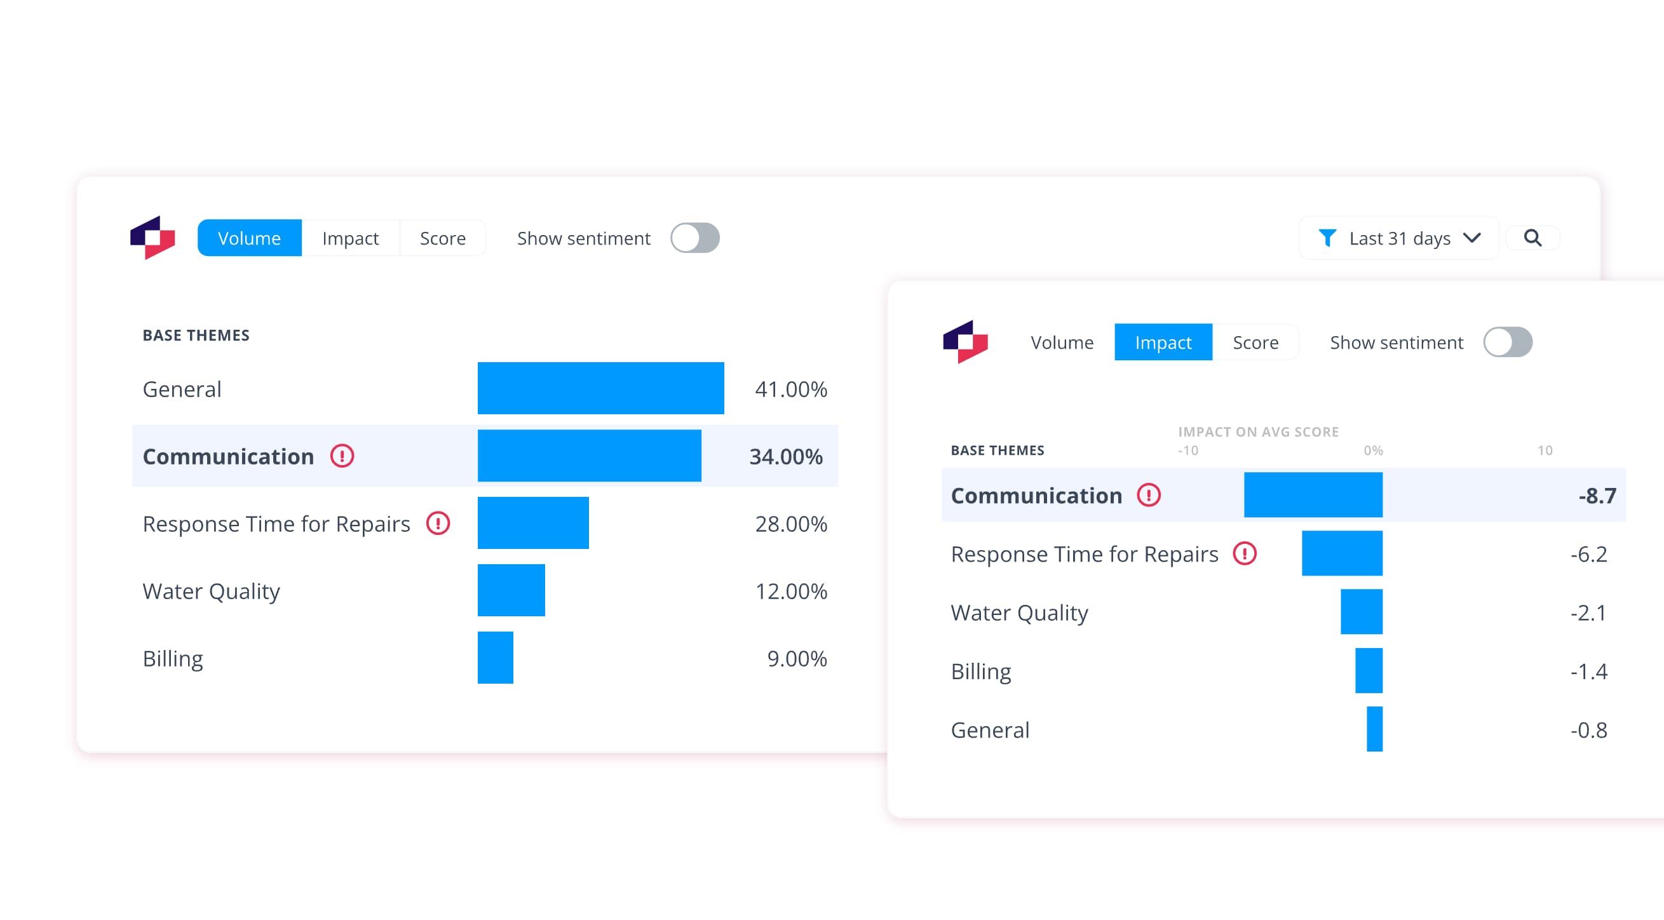
Task: Click the app logo in the left panel header
Action: coord(154,238)
